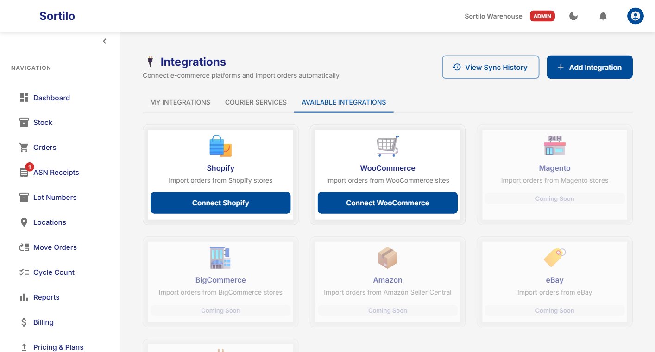
Task: Open the notifications bell
Action: pyautogui.click(x=603, y=16)
